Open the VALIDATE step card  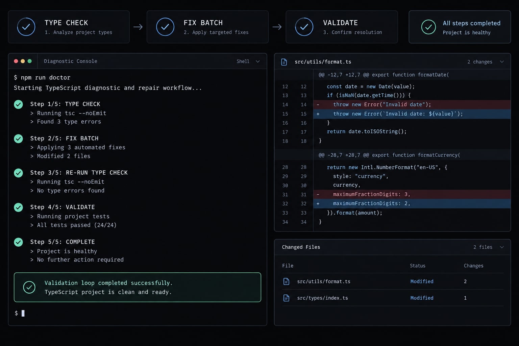(342, 27)
